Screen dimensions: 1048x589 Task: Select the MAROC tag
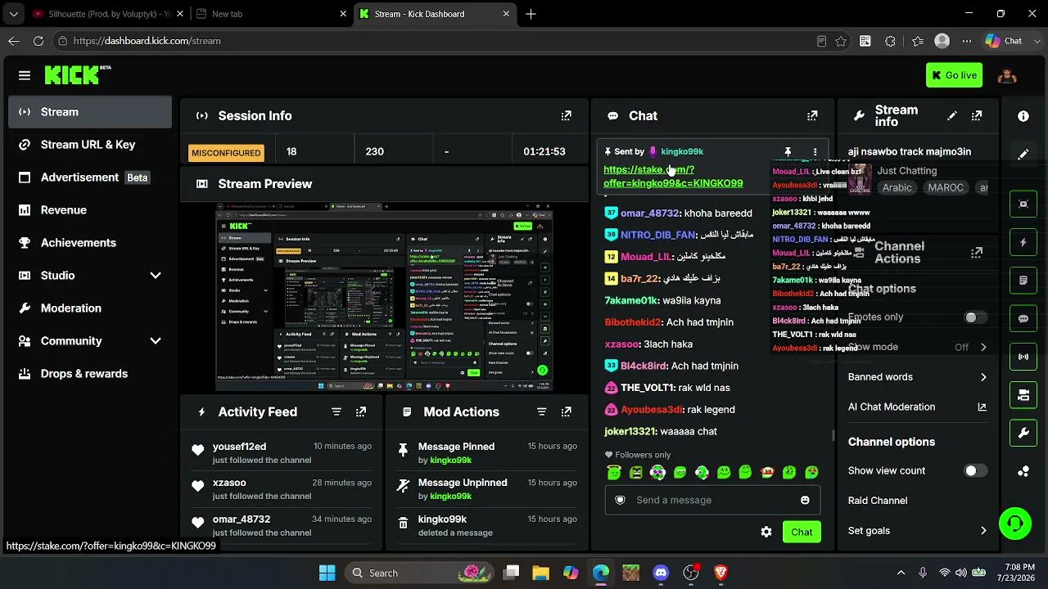[x=946, y=188]
